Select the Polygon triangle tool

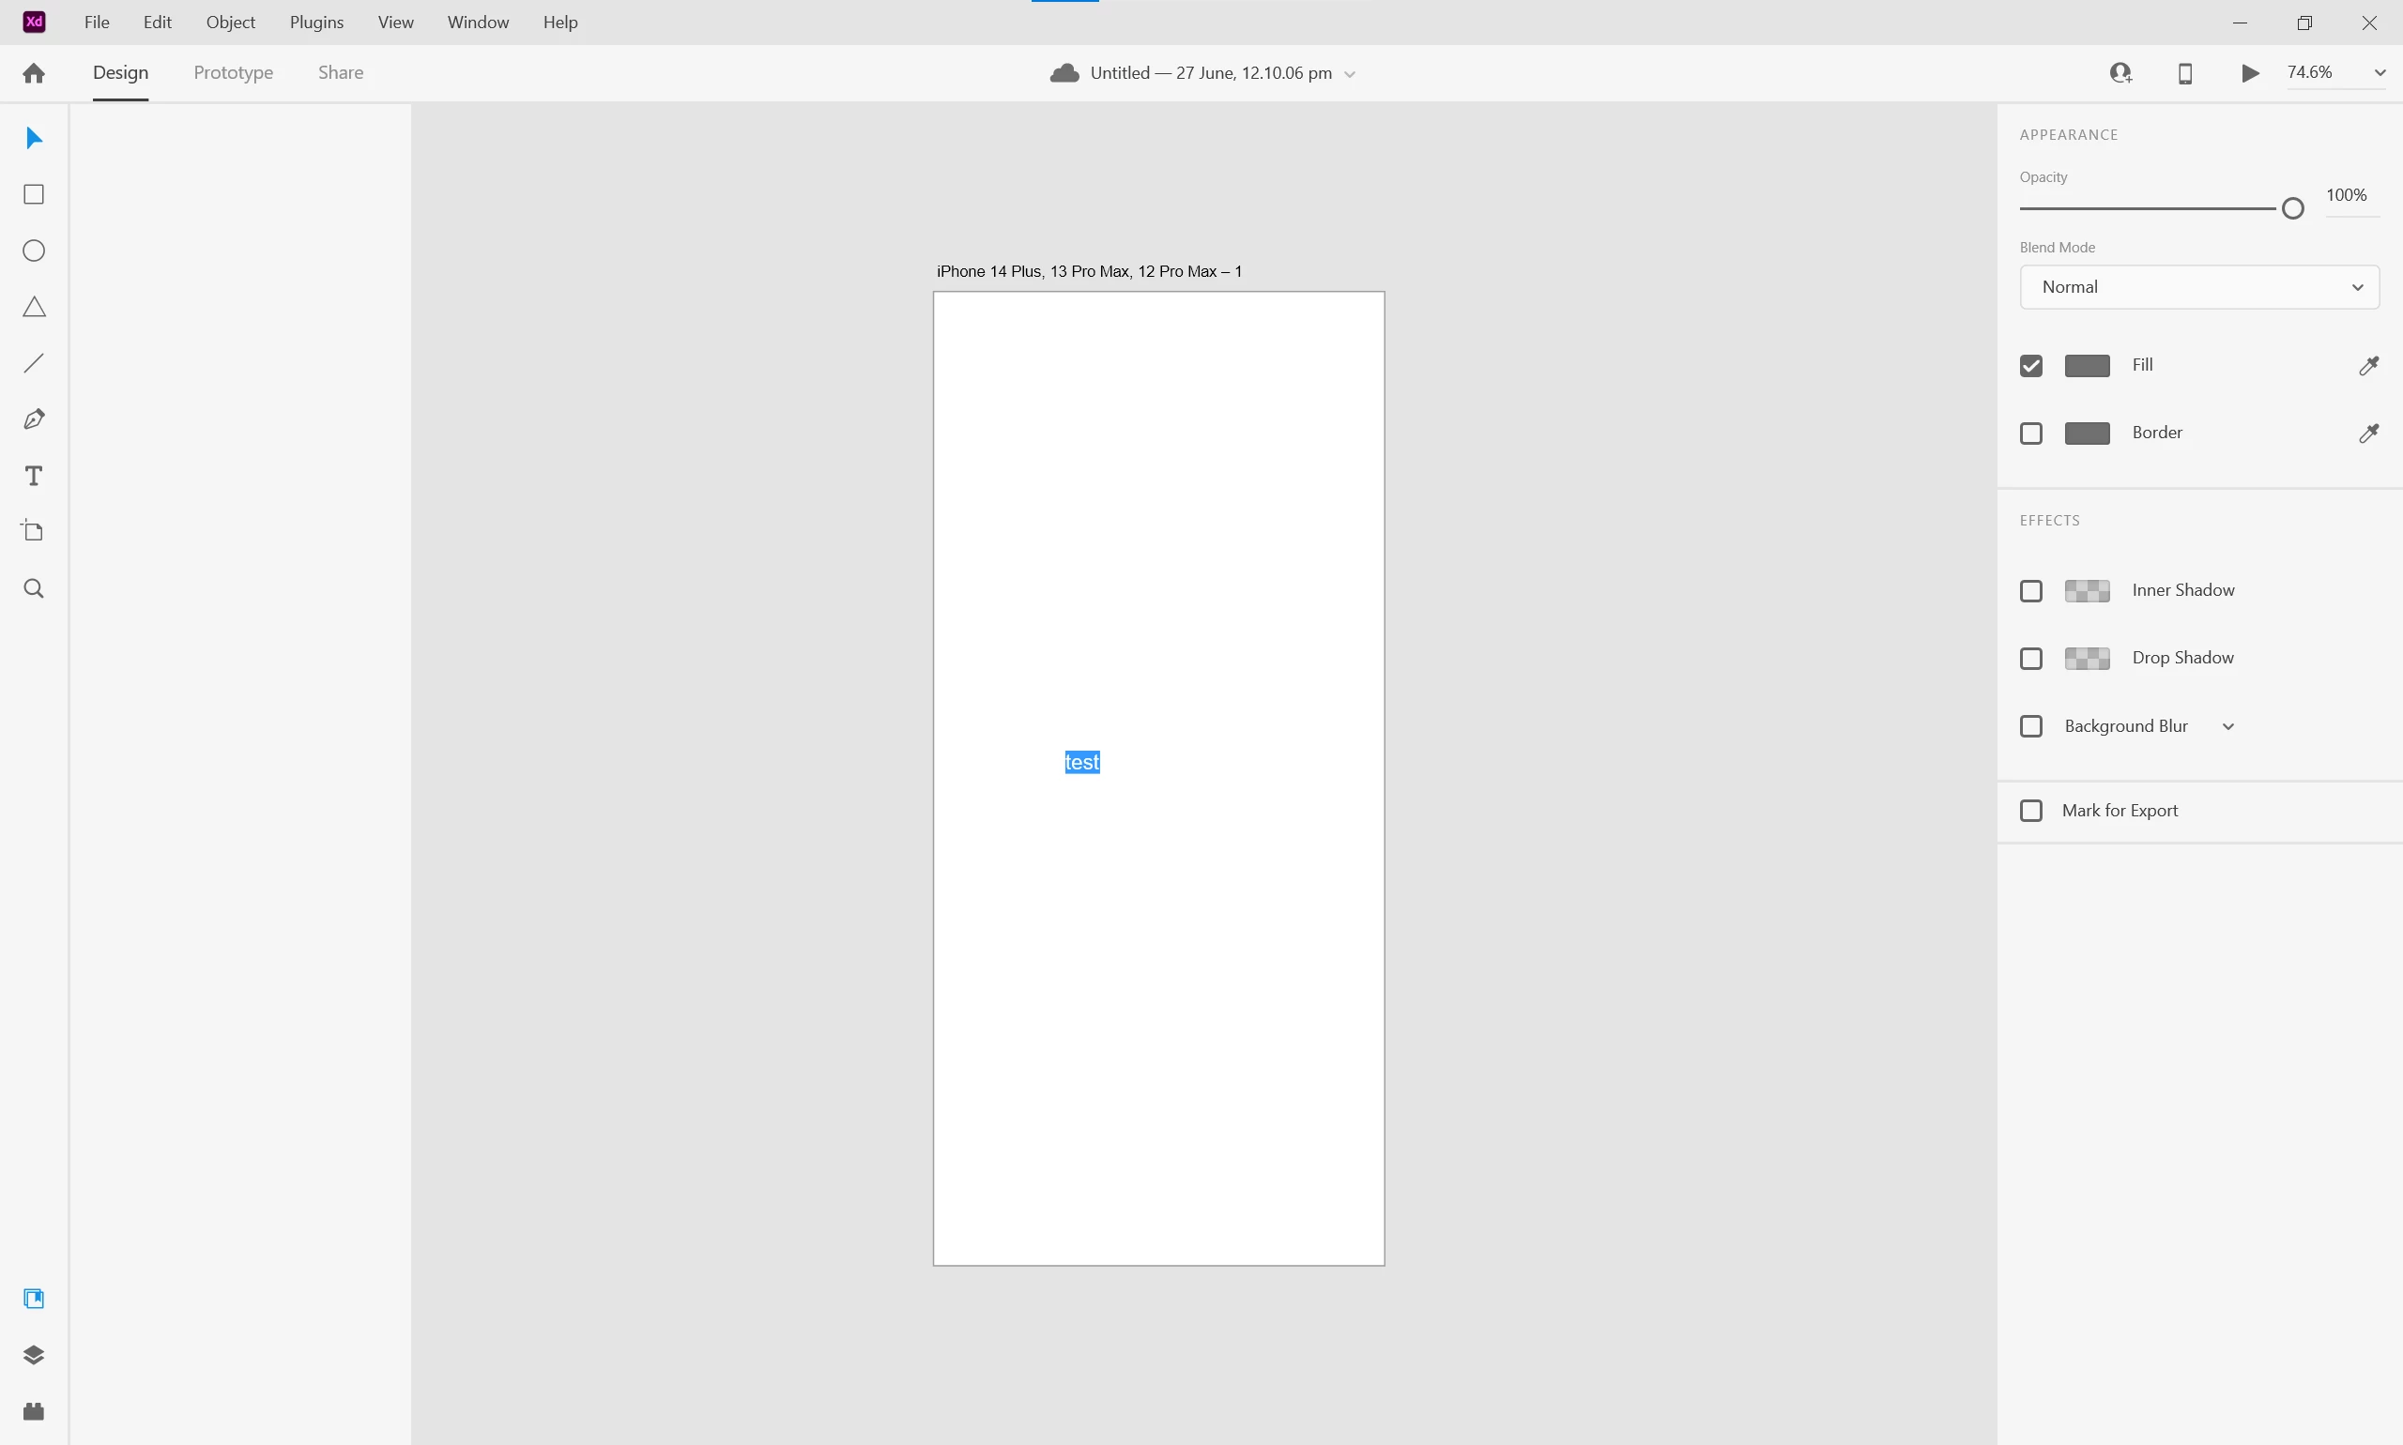[x=34, y=308]
